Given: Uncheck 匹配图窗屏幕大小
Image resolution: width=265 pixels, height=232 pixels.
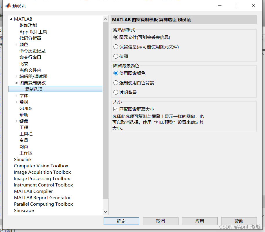Looking at the screenshot, I should [116, 109].
